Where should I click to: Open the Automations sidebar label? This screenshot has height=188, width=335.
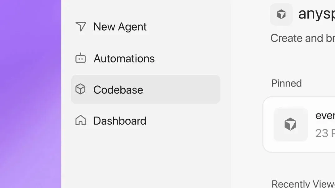point(124,58)
